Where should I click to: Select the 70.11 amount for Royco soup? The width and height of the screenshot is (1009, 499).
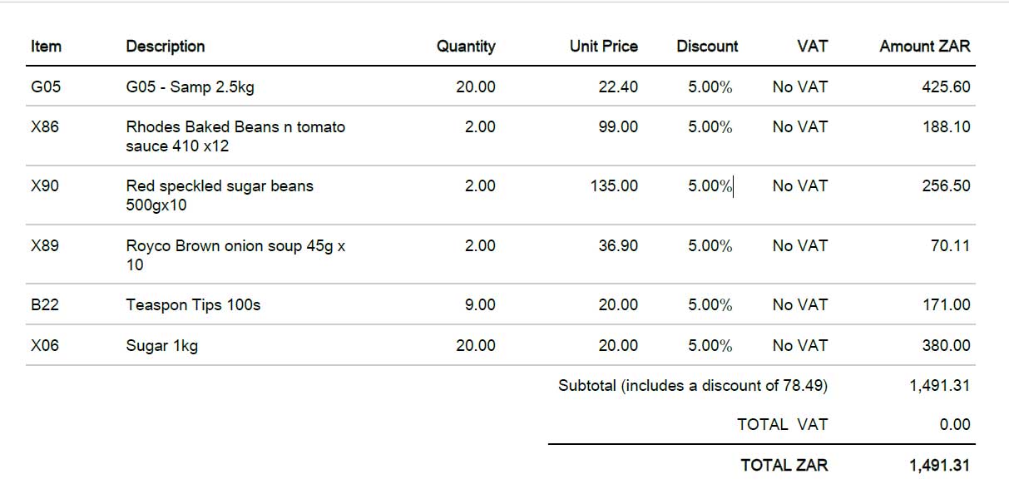click(950, 246)
